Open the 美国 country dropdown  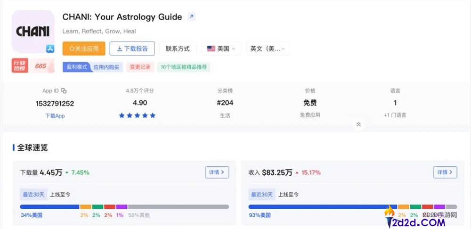tap(221, 49)
